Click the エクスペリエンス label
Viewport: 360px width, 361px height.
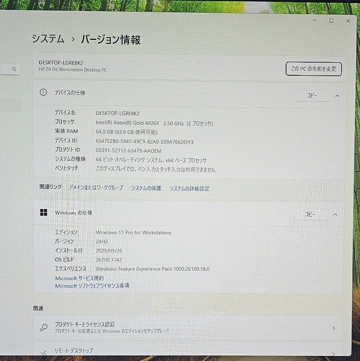[71, 268]
